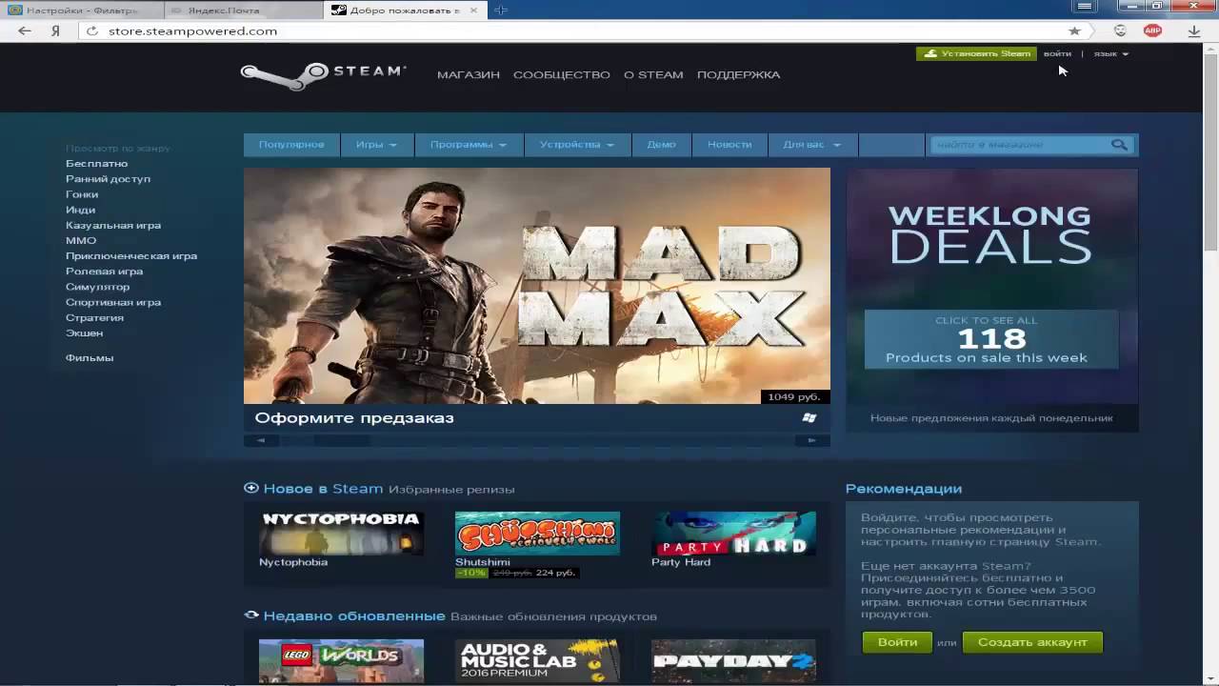Click the Weeklong Deals banner
1219x686 pixels.
click(x=991, y=299)
